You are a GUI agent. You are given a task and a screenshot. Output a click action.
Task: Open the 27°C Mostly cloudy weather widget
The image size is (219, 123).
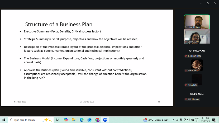156,120
